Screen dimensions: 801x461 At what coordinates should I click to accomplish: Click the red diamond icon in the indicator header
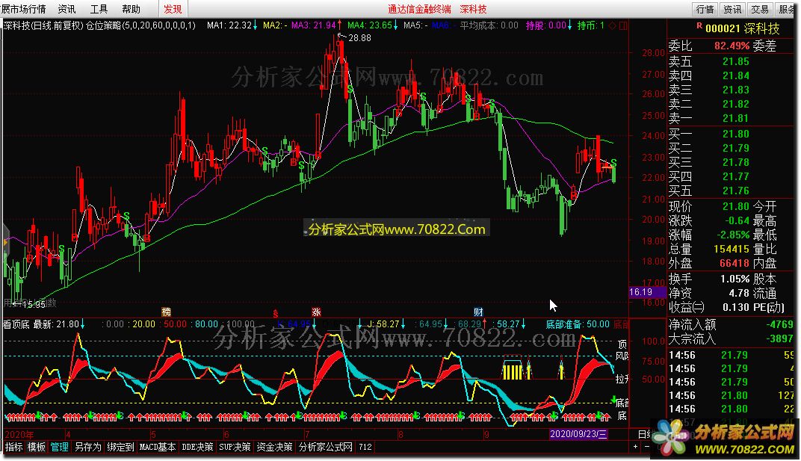click(612, 25)
